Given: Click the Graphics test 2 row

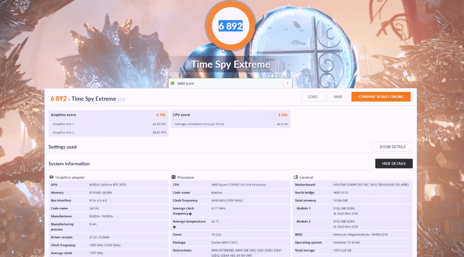Looking at the screenshot, I should (108, 133).
